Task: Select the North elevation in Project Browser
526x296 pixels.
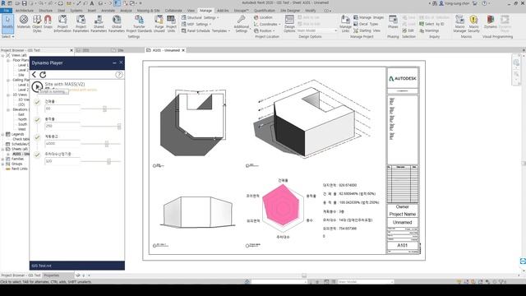Action: pos(22,119)
